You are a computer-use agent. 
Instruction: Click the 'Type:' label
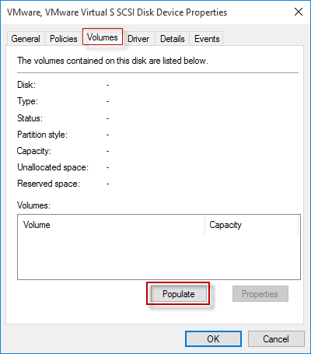coord(27,101)
